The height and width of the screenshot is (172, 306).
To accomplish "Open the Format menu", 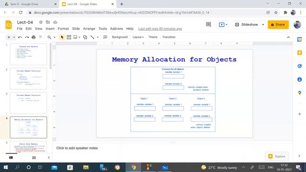I will point(63,29).
